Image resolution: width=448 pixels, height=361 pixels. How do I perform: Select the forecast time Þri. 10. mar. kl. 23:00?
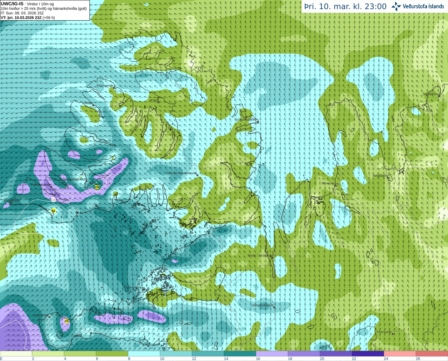tap(345, 7)
